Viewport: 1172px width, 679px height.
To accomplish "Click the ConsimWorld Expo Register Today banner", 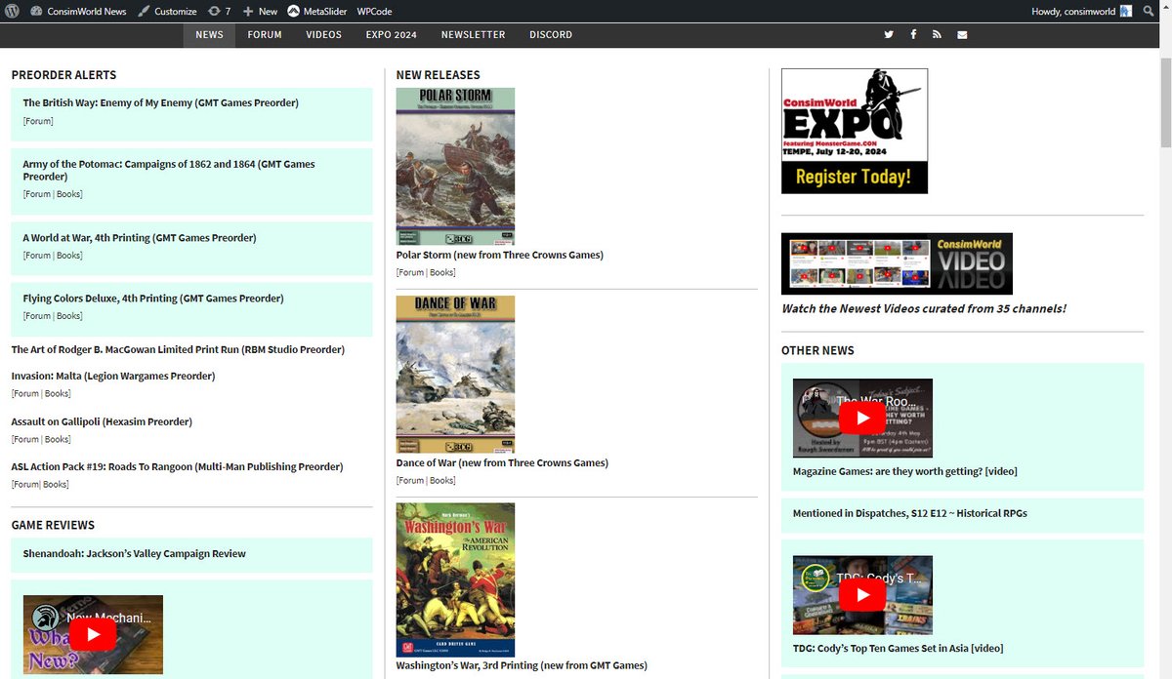I will 855,131.
